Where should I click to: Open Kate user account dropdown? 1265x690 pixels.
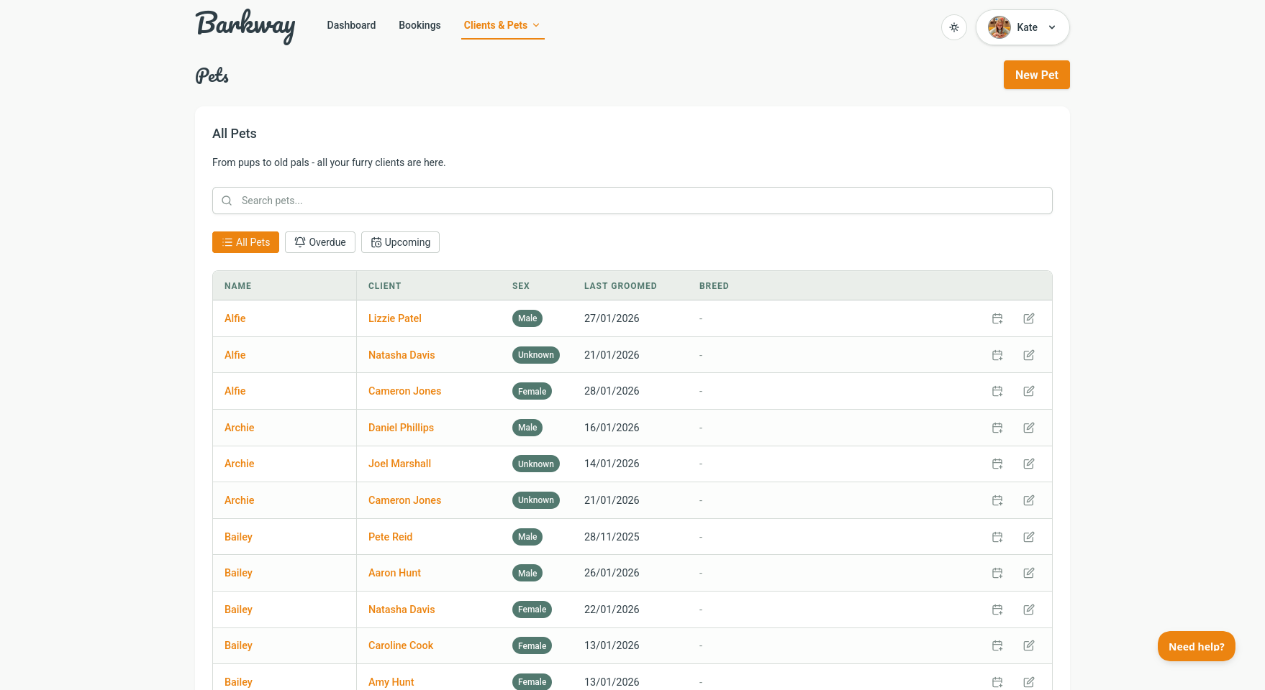click(x=1023, y=27)
